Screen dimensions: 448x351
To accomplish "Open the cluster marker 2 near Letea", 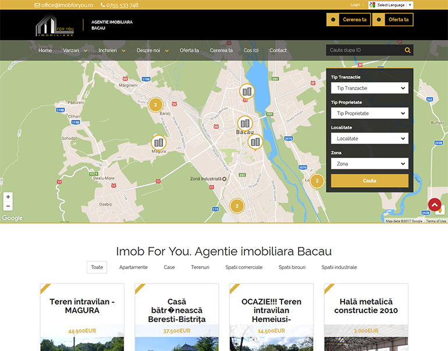I will coord(317,181).
